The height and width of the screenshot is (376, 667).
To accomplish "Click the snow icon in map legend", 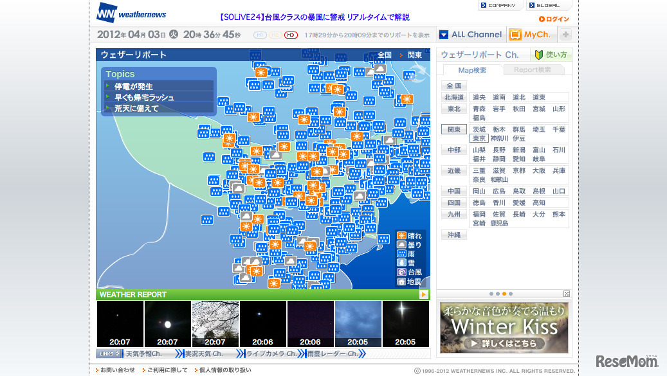I will coord(401,263).
